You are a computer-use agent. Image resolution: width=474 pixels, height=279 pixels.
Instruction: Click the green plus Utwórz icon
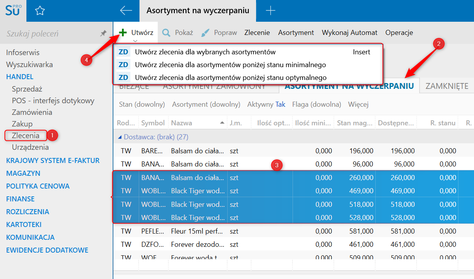coord(123,33)
